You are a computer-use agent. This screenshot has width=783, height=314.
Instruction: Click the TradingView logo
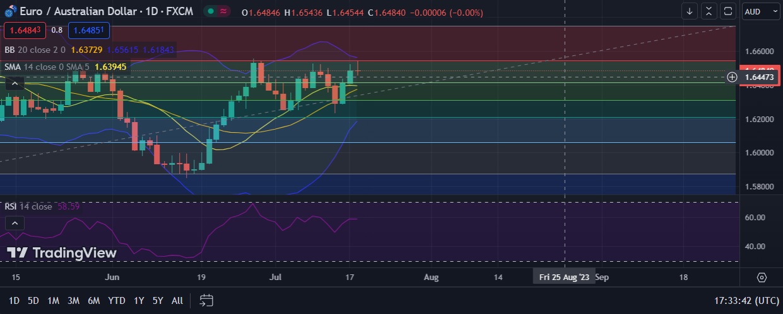pos(62,253)
